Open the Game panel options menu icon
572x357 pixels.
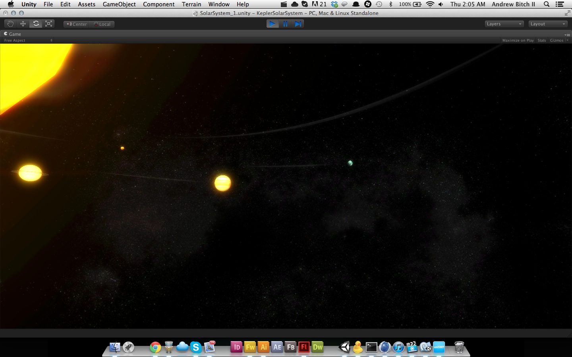pos(567,35)
